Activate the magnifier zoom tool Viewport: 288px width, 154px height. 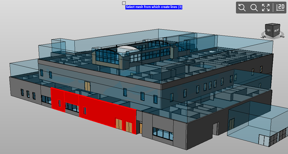click(x=254, y=8)
